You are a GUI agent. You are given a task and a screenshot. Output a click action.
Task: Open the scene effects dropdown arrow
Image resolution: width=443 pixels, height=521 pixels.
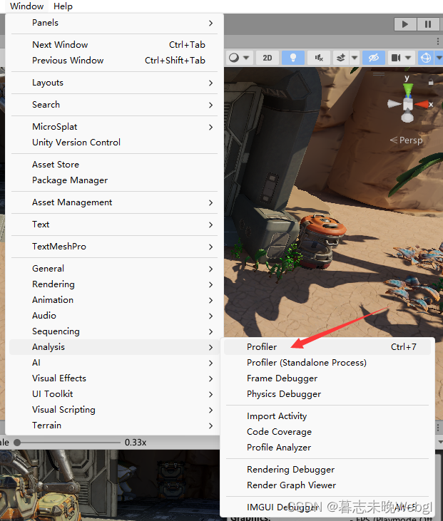355,58
